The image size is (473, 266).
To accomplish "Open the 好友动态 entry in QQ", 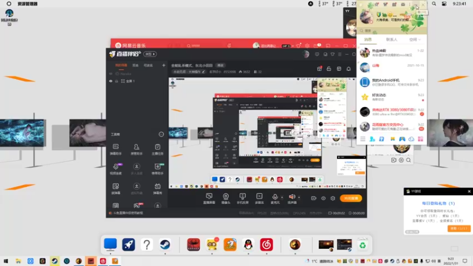I will pyautogui.click(x=391, y=97).
